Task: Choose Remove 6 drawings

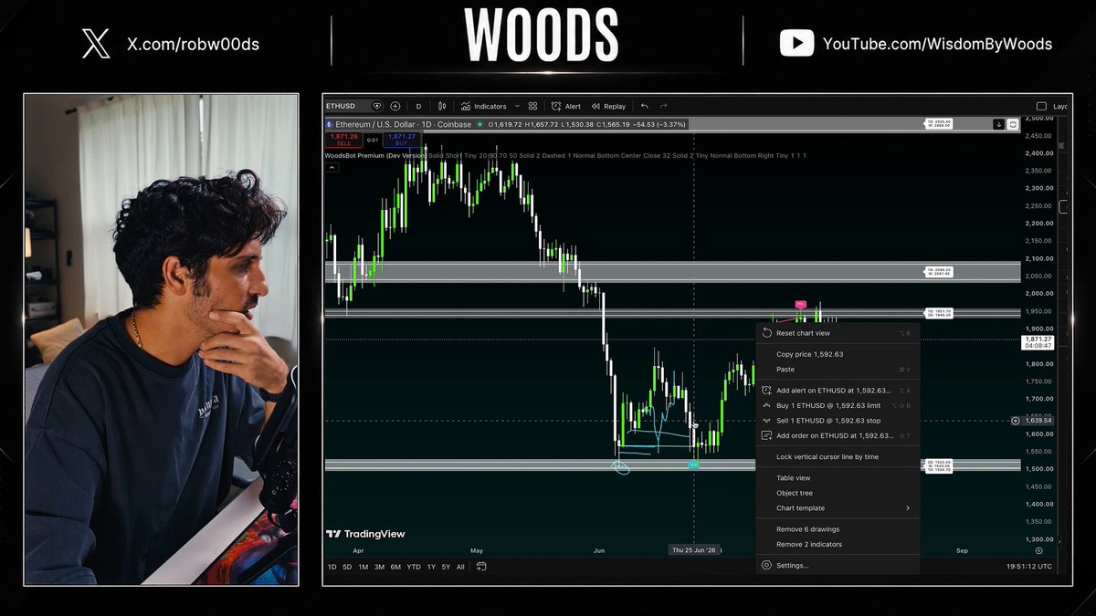Action: tap(838, 529)
